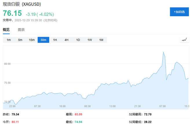Switch to the 图表 chart tab
The width and height of the screenshot is (191, 124).
[21, 30]
